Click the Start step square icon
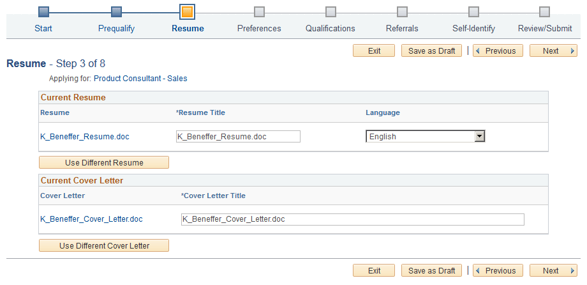The height and width of the screenshot is (285, 587). pyautogui.click(x=44, y=12)
